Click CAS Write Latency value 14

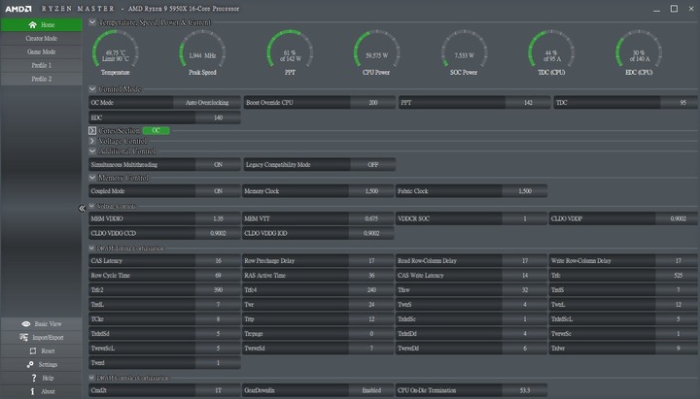(525, 275)
